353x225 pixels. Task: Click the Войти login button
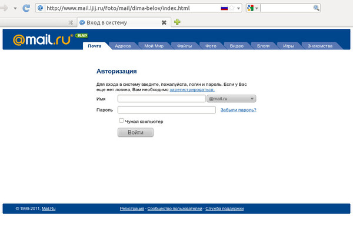(x=135, y=132)
